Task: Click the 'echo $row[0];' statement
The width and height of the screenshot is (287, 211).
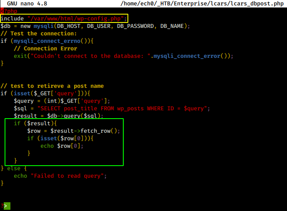Action: click(62, 146)
